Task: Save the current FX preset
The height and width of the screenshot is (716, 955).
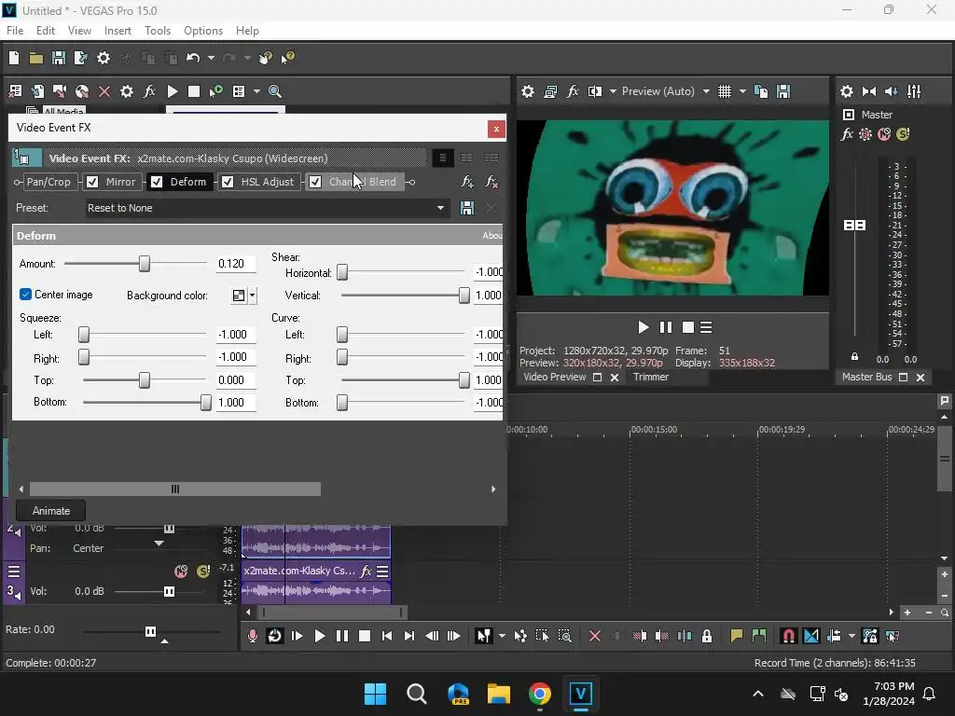Action: tap(467, 208)
